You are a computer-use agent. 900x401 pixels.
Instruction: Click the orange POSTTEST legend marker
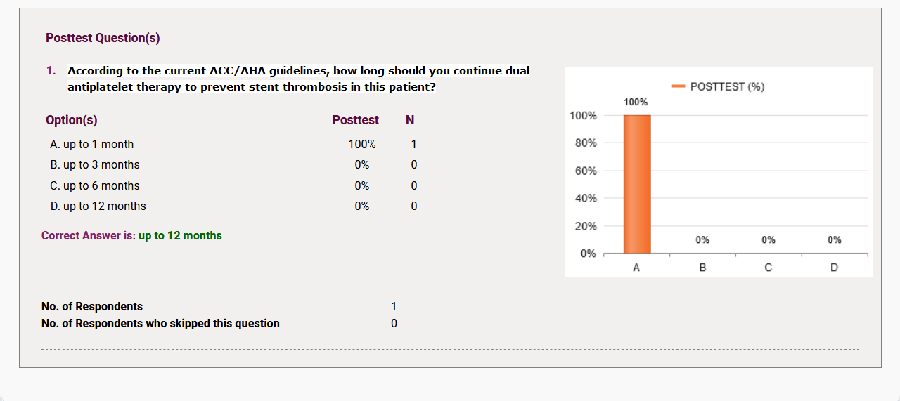679,87
